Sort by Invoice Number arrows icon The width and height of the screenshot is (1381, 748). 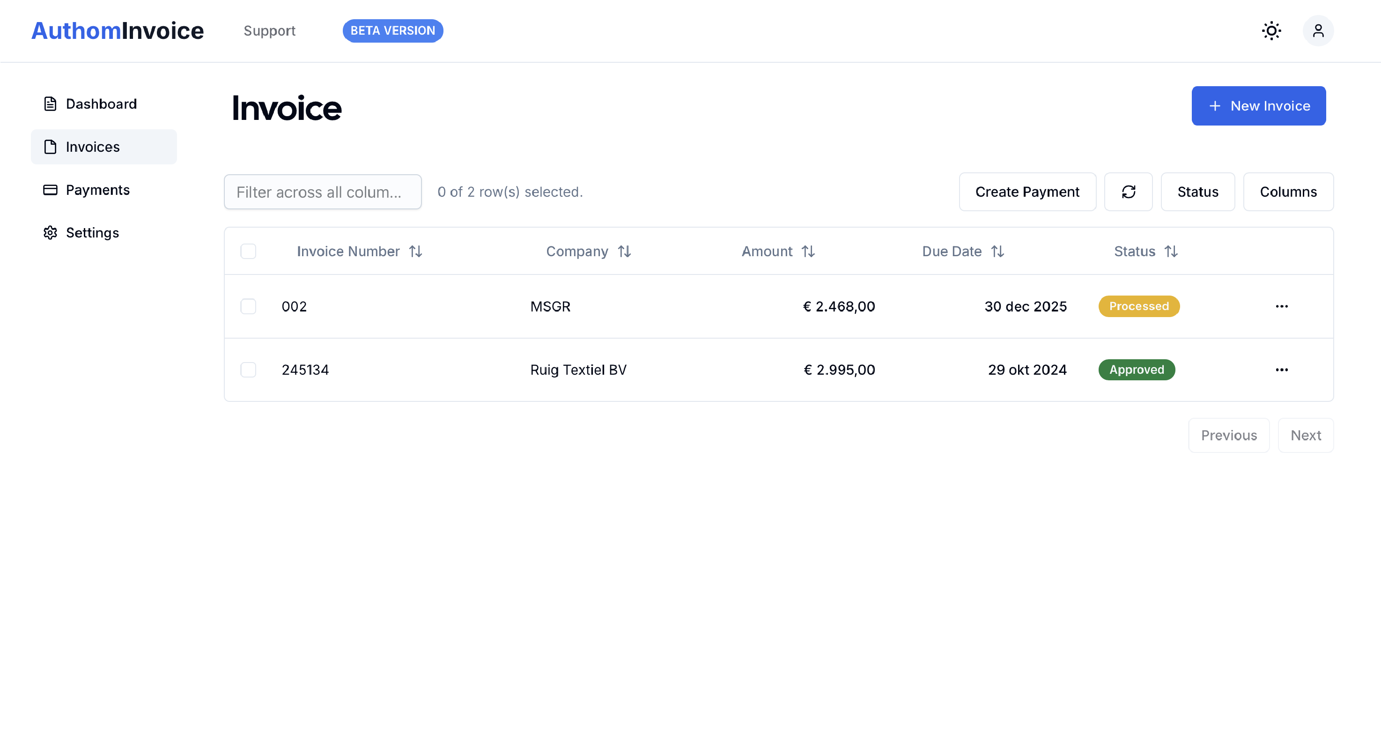point(415,252)
